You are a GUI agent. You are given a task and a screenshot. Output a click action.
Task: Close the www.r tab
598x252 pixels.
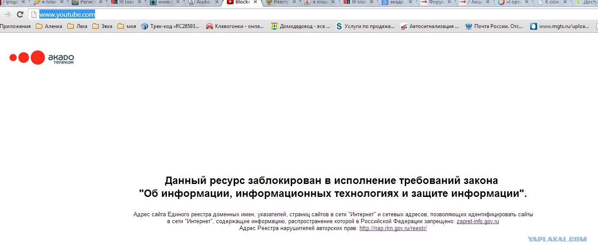[x=178, y=2]
